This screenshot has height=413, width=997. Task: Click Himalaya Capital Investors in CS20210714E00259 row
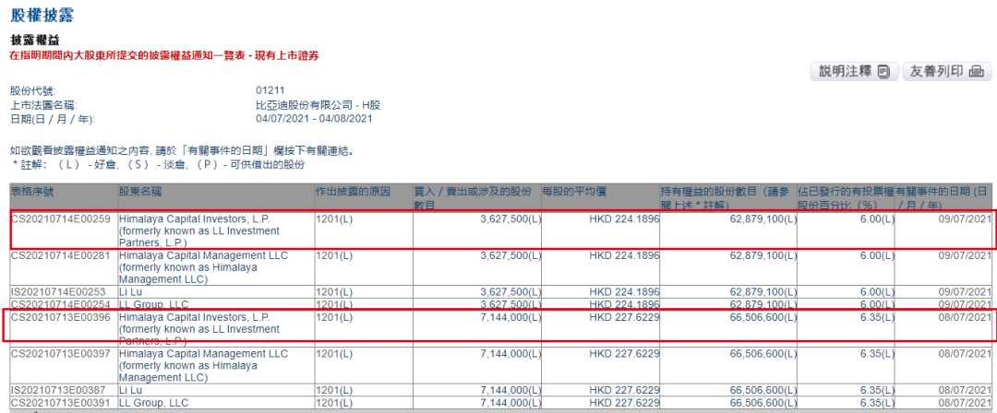coord(198,230)
